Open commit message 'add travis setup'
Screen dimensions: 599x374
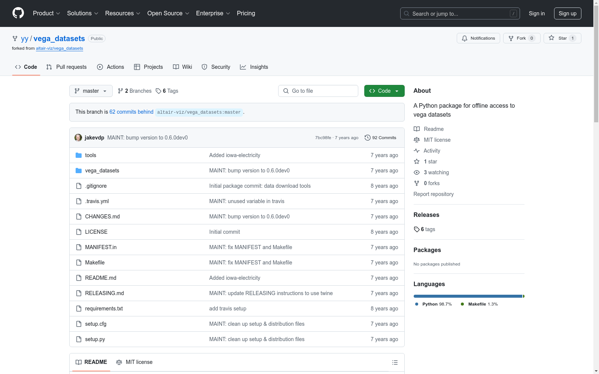point(228,309)
